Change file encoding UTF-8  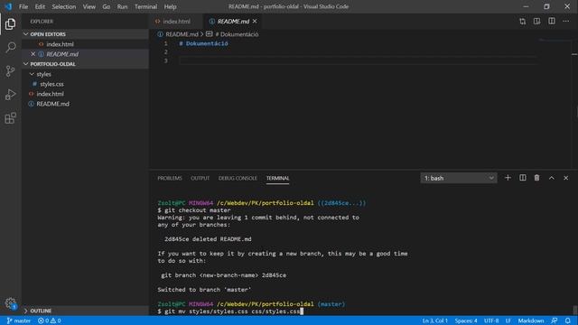pos(491,320)
